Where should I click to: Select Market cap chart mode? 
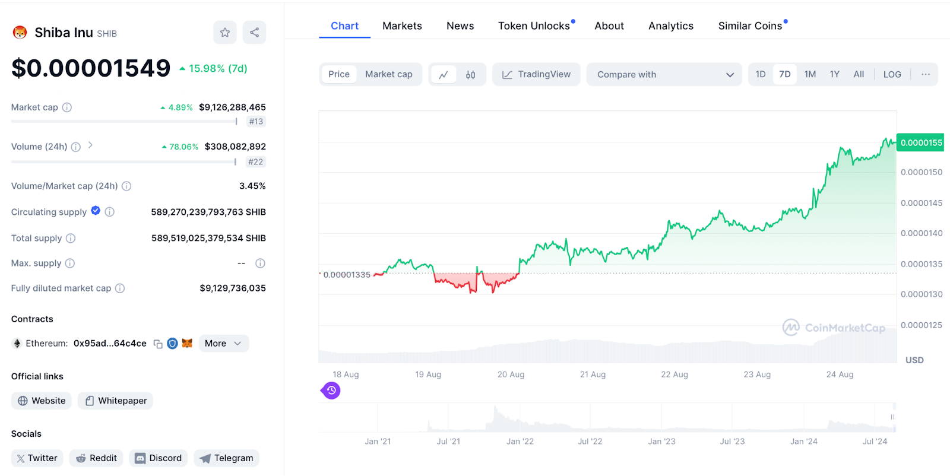pyautogui.click(x=389, y=74)
